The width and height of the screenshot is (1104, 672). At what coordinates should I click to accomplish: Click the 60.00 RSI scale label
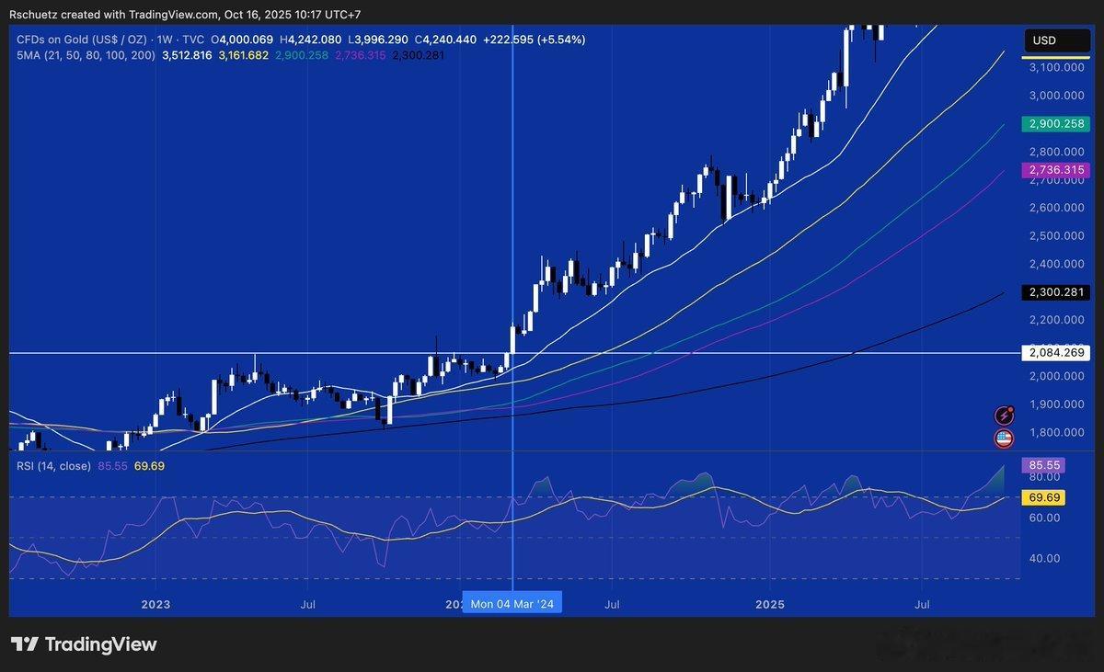click(x=1042, y=518)
